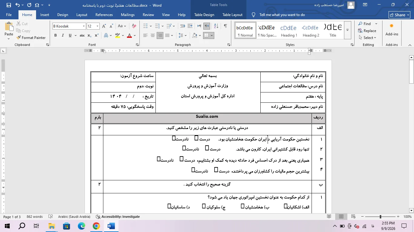414x232 pixels.
Task: Apply the Heading 1 style
Action: [289, 30]
